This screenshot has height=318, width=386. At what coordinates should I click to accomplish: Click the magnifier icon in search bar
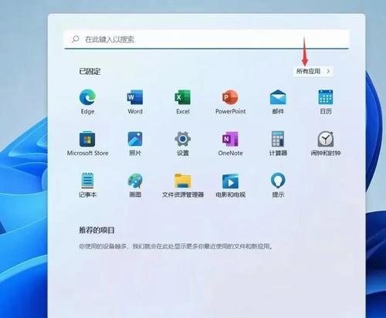coord(76,39)
